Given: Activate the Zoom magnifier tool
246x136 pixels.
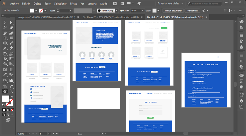Looking at the screenshot, I should point(11,91).
